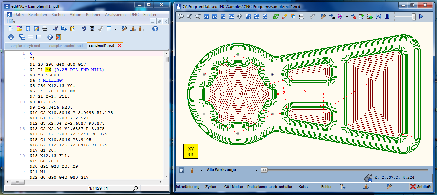This screenshot has height=195, width=437.
Task: Open the Analysieren menu
Action: point(115,15)
